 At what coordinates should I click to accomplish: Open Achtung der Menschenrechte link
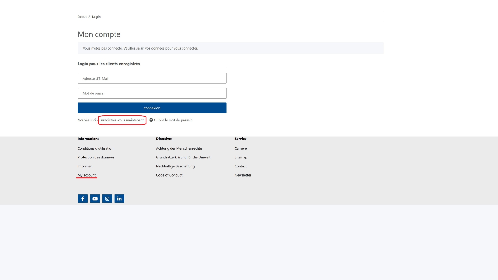179,148
